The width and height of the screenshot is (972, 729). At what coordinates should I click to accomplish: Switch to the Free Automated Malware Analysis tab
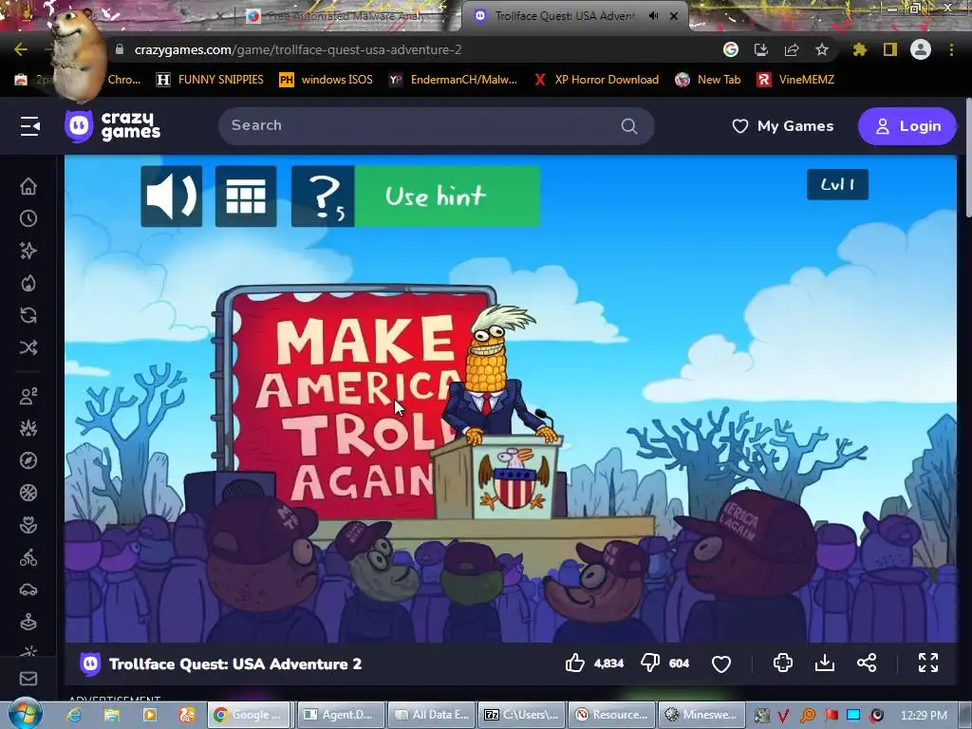point(346,16)
